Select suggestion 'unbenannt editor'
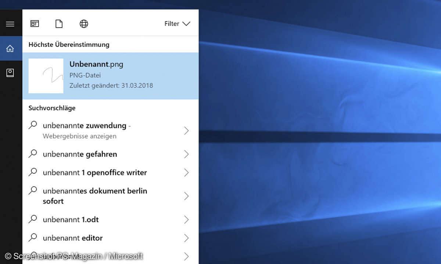This screenshot has width=441, height=264. tap(110, 238)
